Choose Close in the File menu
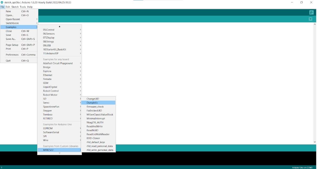 tap(19, 31)
